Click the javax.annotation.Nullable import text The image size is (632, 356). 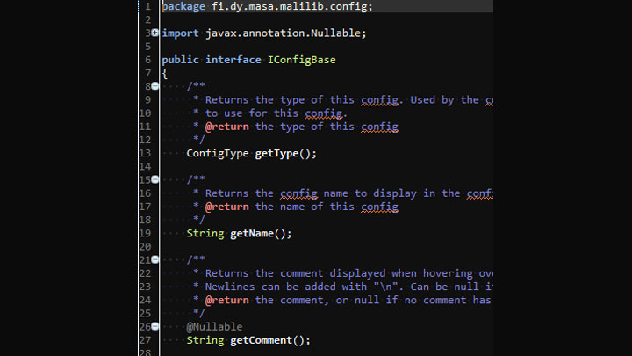pyautogui.click(x=285, y=33)
